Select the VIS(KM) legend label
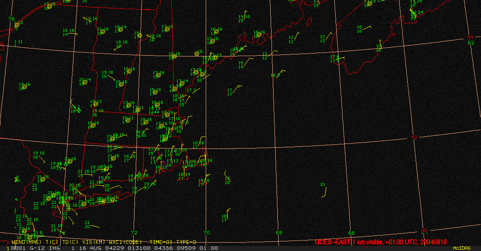 (x=93, y=242)
